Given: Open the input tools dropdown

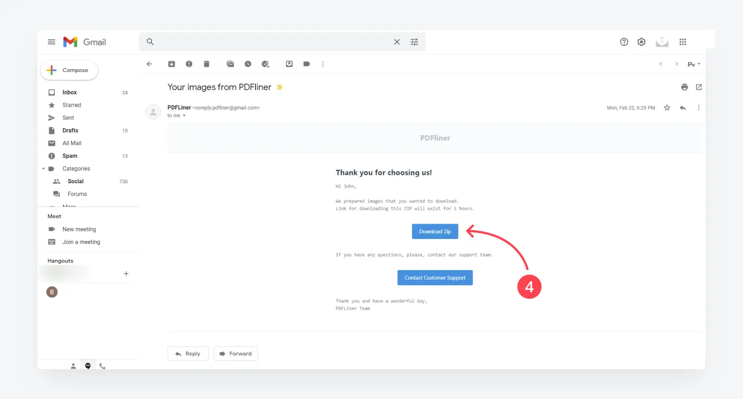Looking at the screenshot, I should tap(694, 64).
